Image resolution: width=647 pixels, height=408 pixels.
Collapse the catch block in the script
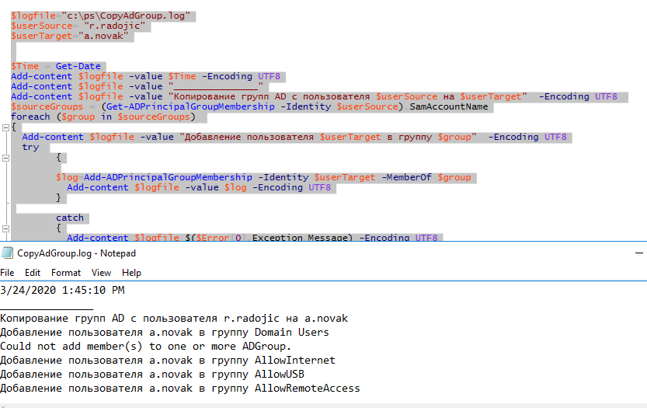5,228
